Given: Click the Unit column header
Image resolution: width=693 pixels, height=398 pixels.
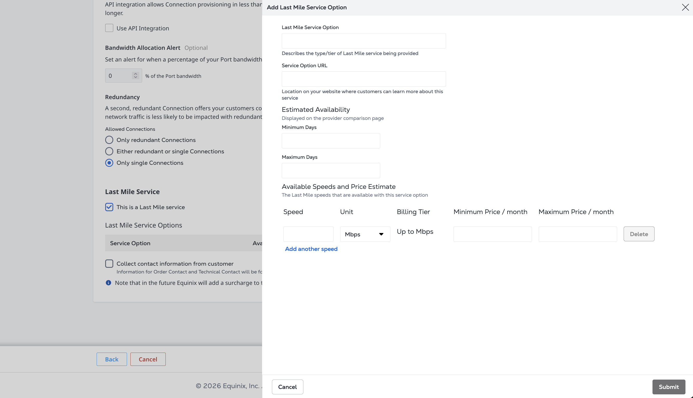Looking at the screenshot, I should point(346,212).
